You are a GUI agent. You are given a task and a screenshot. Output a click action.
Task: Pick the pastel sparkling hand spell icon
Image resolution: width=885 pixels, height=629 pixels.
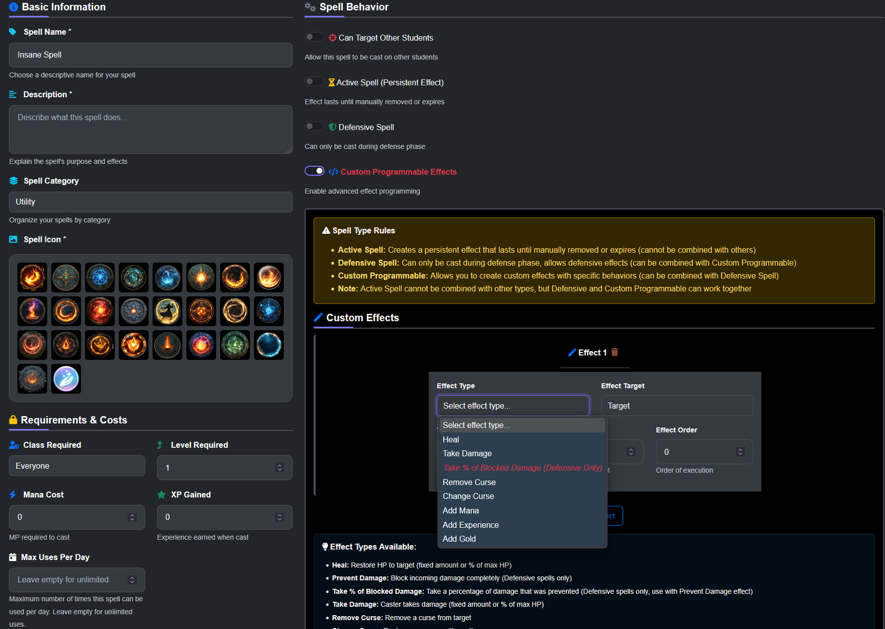coord(66,379)
